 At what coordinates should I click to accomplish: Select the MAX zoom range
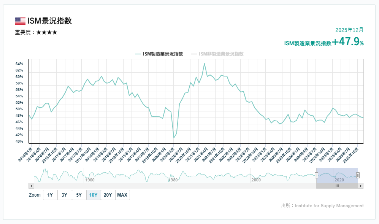(x=122, y=195)
